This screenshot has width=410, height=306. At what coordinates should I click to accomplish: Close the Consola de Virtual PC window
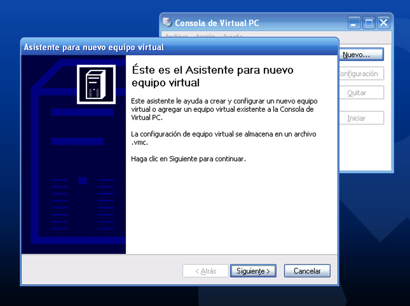pyautogui.click(x=383, y=23)
